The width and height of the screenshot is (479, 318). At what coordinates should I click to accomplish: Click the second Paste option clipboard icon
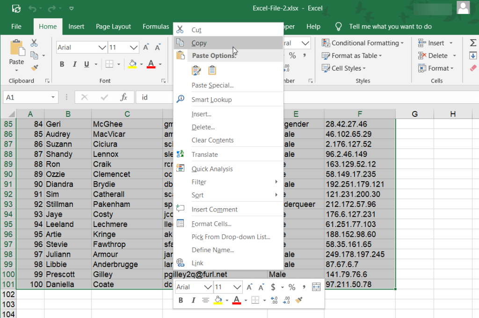point(212,71)
